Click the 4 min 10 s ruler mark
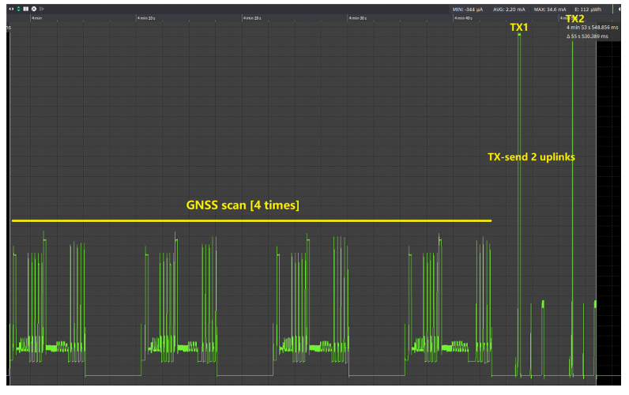Screen dimensions: 629x395 145,17
